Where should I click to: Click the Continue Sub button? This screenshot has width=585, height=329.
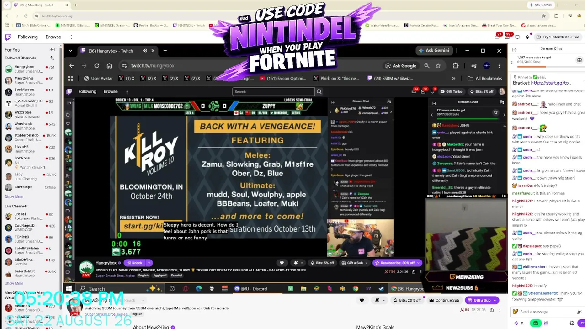point(444,300)
